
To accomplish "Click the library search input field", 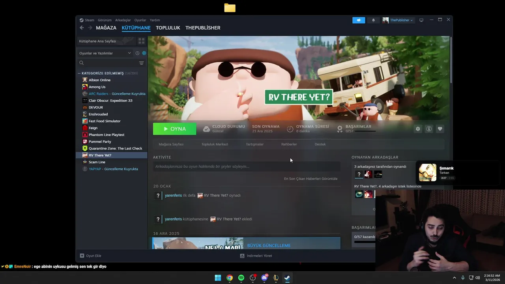I will [111, 63].
